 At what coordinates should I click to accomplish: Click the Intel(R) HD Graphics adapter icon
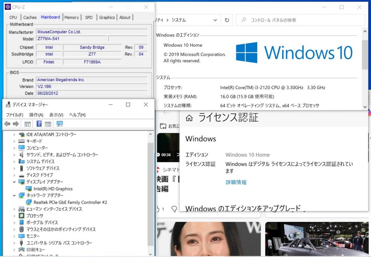click(x=29, y=189)
